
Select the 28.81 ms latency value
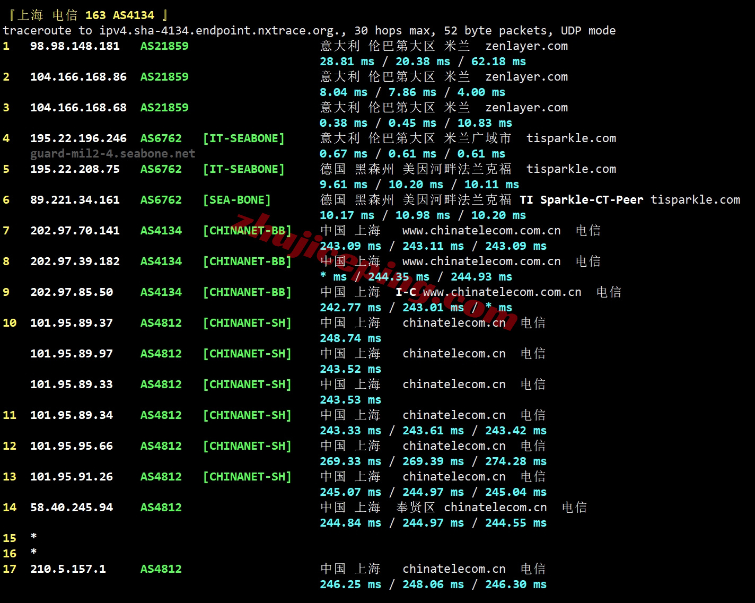pos(347,62)
